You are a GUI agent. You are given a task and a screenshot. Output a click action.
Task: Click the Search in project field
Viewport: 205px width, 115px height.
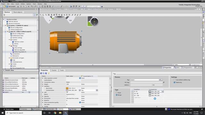[93, 6]
